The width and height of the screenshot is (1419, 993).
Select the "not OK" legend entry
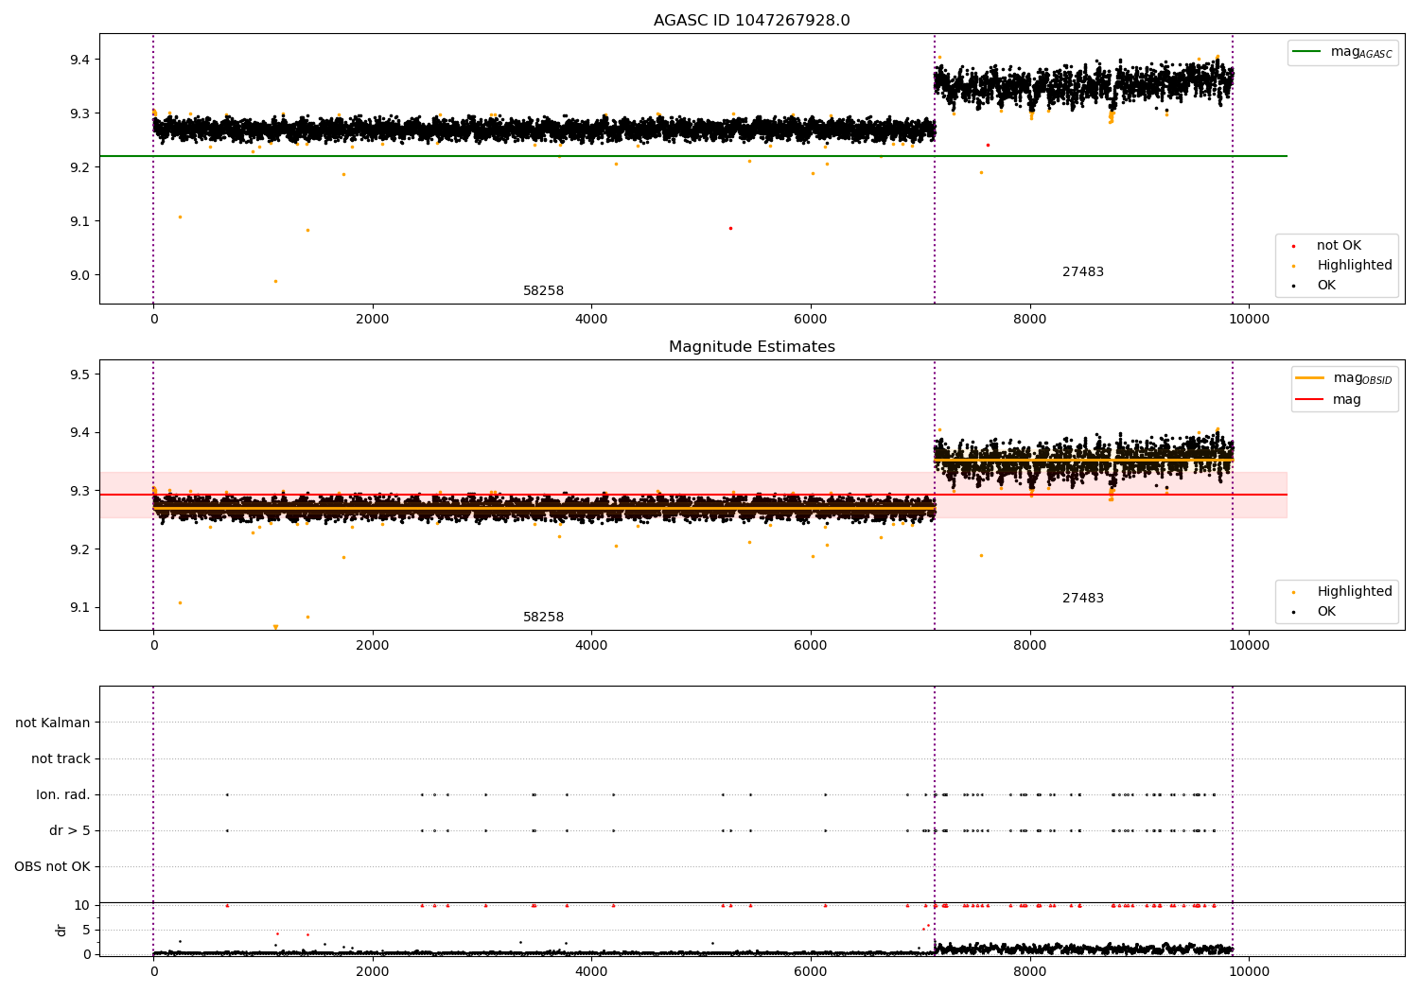point(1339,246)
